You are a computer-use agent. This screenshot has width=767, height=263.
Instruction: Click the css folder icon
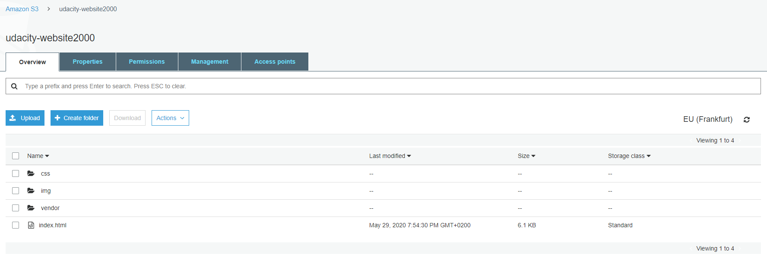coord(31,173)
